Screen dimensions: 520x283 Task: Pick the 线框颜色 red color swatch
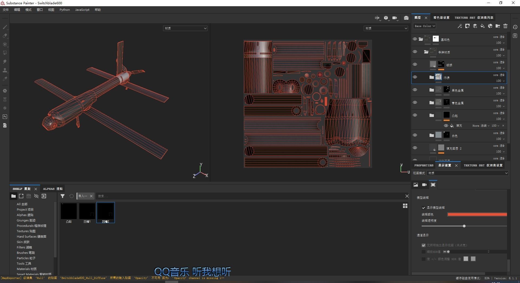tap(477, 214)
